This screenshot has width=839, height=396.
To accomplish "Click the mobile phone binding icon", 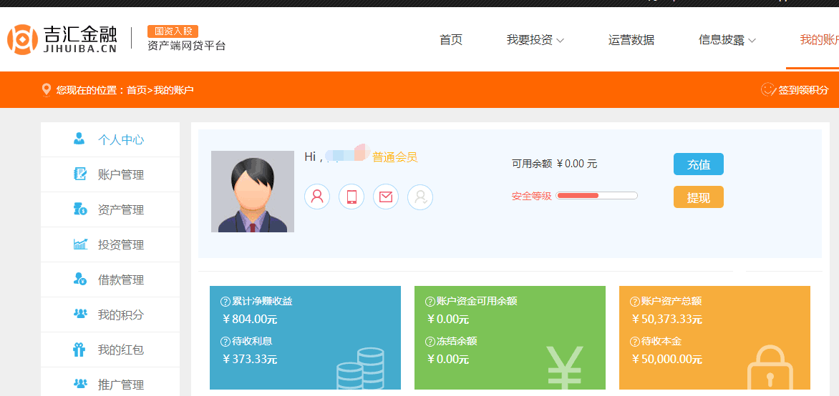I will click(351, 197).
